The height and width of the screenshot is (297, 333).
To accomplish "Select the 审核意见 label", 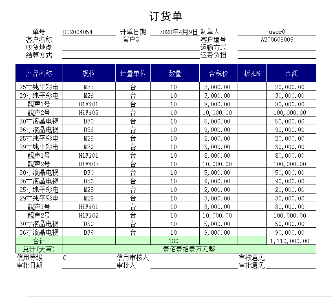I will pyautogui.click(x=251, y=258).
